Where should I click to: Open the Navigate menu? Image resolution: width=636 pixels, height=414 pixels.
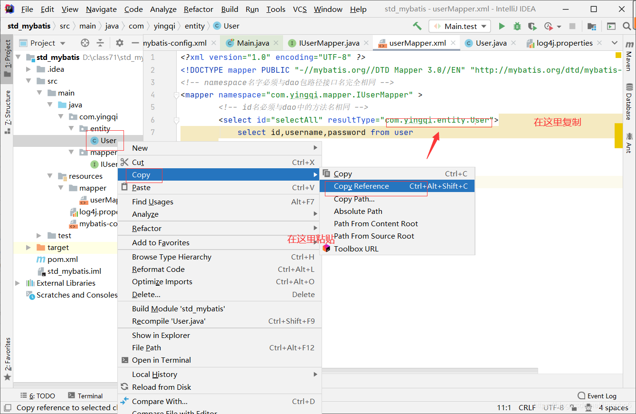click(101, 9)
